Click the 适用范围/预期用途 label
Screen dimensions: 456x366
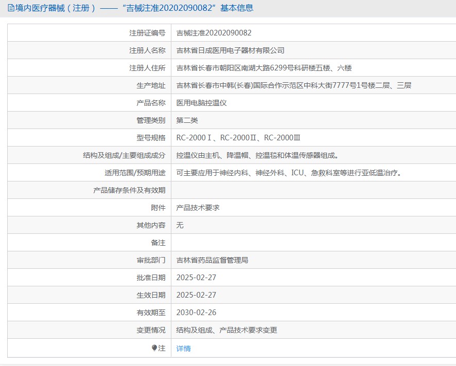coord(135,173)
